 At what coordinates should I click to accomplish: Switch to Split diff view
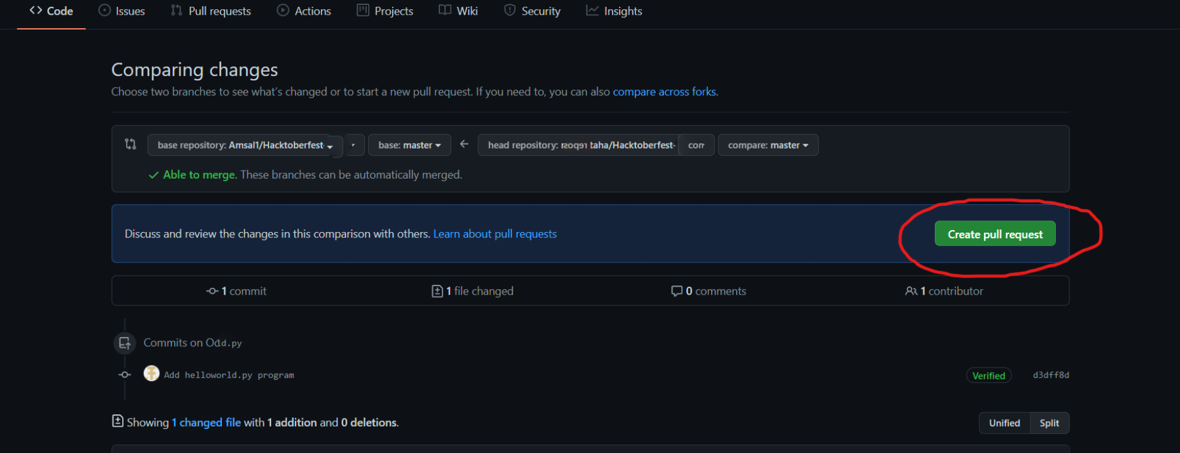coord(1049,423)
